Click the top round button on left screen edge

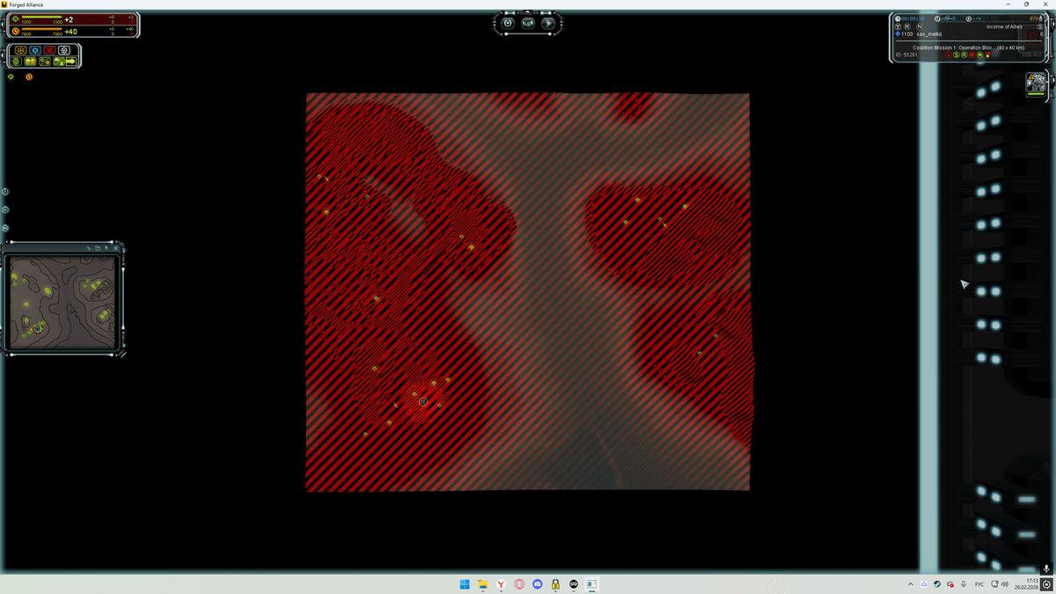(x=5, y=191)
